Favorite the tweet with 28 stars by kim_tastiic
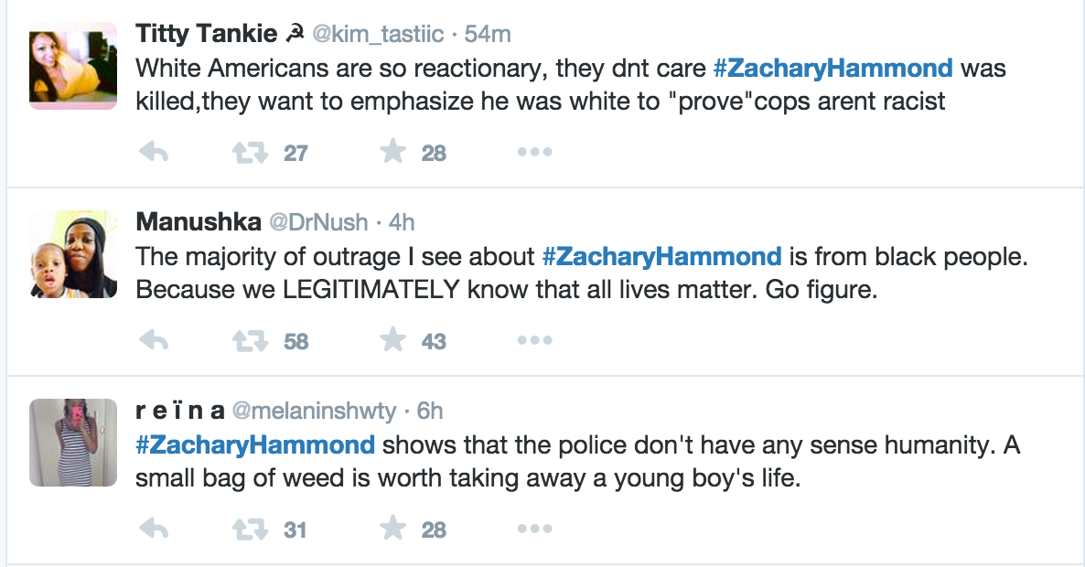Image resolution: width=1085 pixels, height=567 pixels. click(x=392, y=153)
